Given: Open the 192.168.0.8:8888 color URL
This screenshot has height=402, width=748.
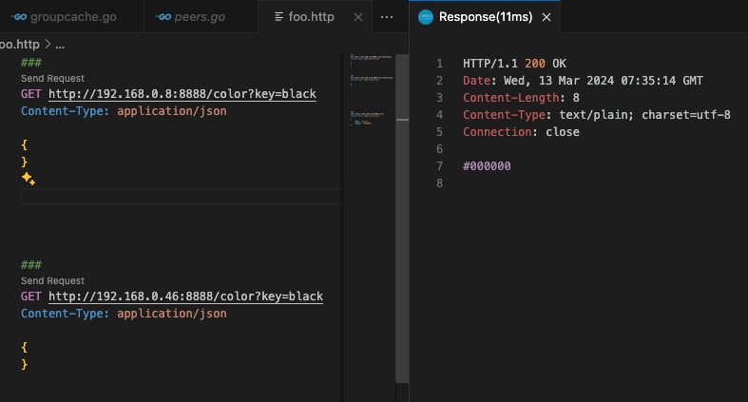Looking at the screenshot, I should pos(182,94).
